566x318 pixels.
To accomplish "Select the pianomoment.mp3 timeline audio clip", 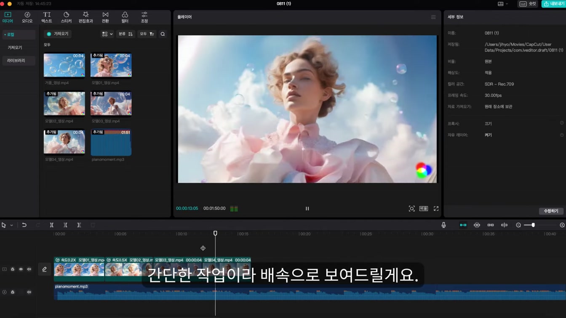I will coord(310,292).
